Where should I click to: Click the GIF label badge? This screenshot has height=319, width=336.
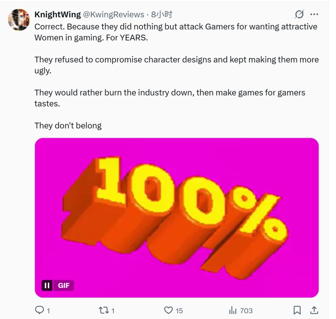64,285
